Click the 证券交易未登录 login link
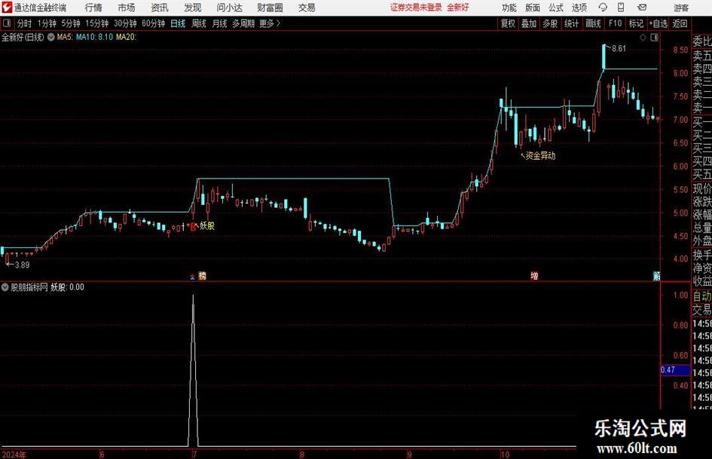The image size is (712, 459). pos(416,8)
